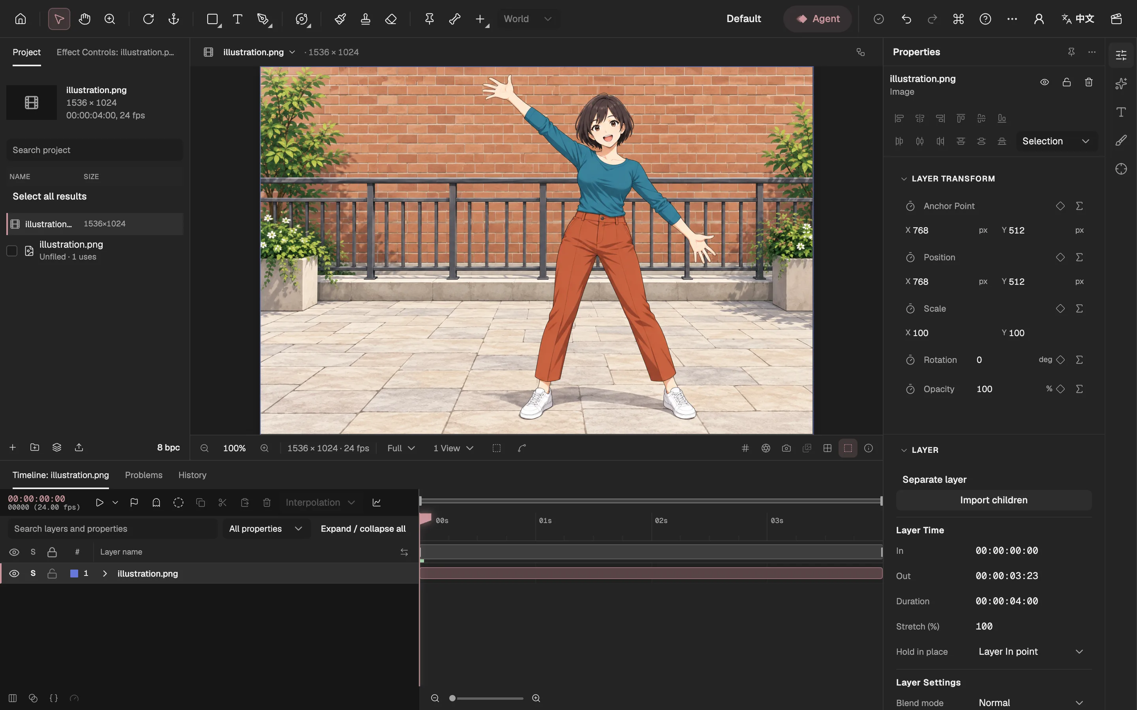Viewport: 1137px width, 710px height.
Task: Delete illustration.png layer with trash icon in Properties
Action: pyautogui.click(x=1088, y=82)
